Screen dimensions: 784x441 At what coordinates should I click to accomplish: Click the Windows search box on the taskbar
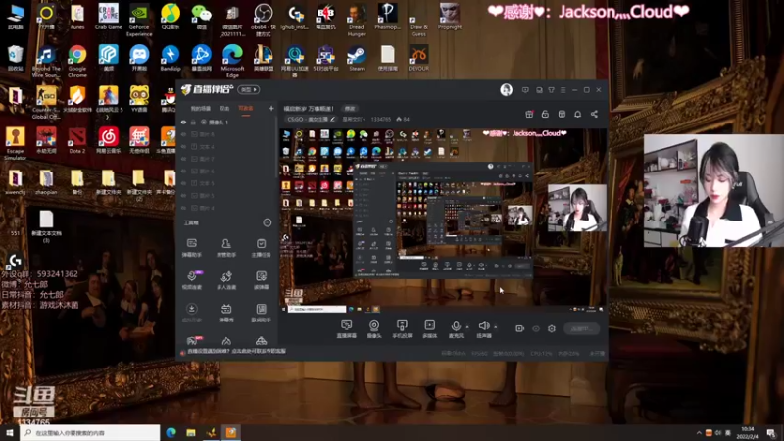(x=90, y=432)
